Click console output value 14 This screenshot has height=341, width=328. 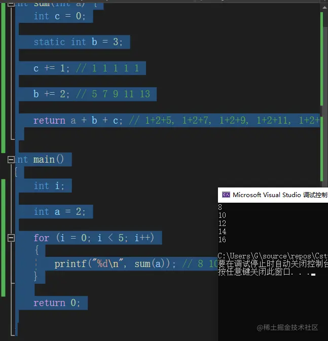[222, 232]
